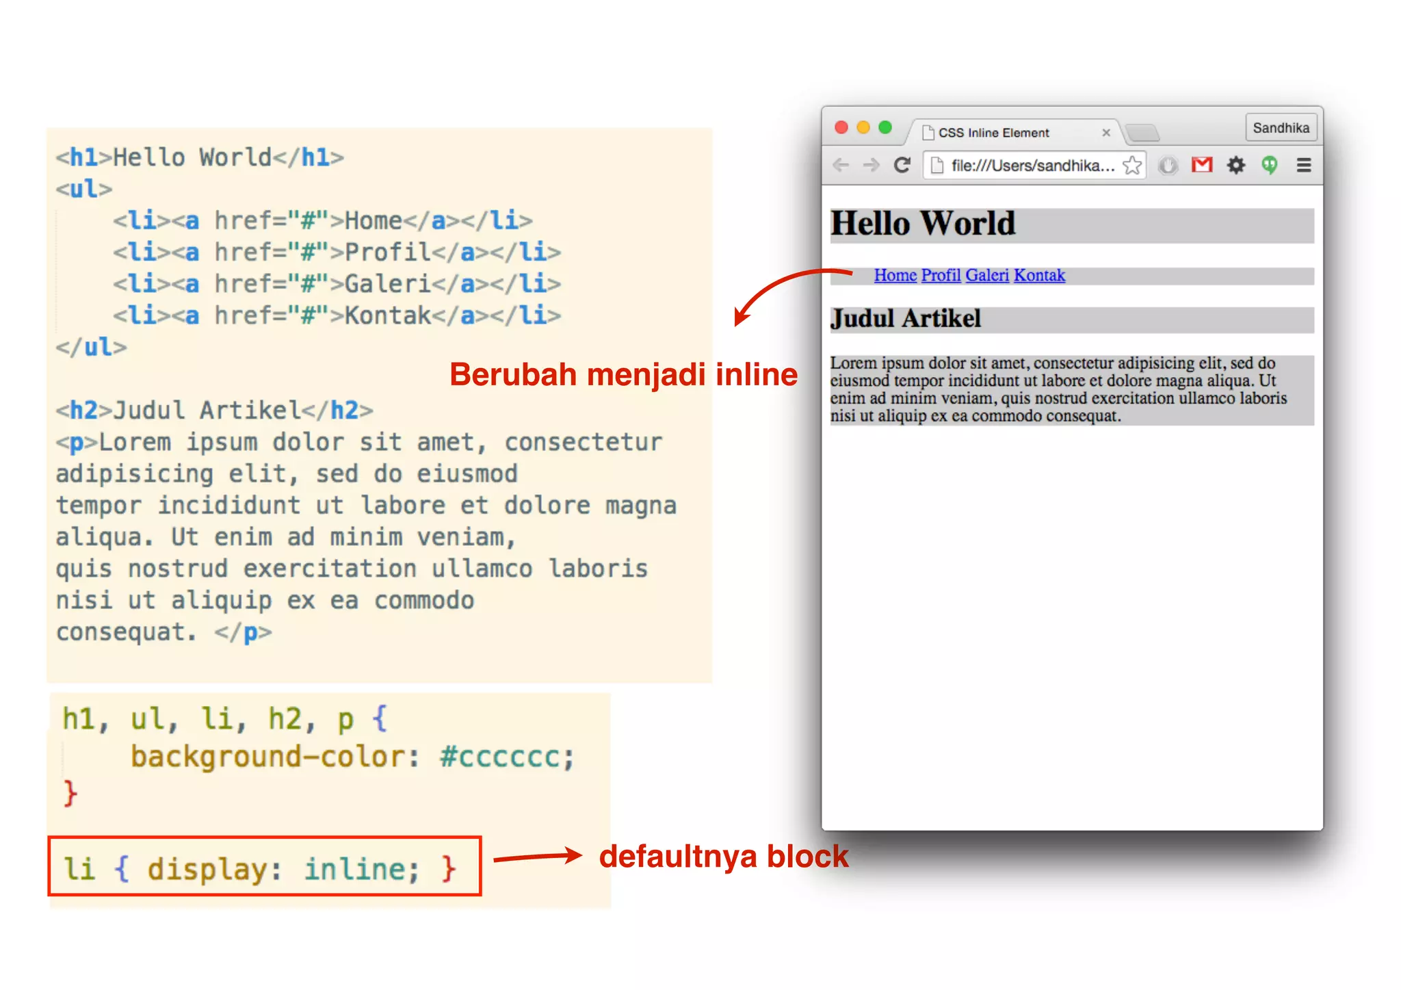Click the browser back arrow
Screen dimensions: 1401x990
[841, 165]
